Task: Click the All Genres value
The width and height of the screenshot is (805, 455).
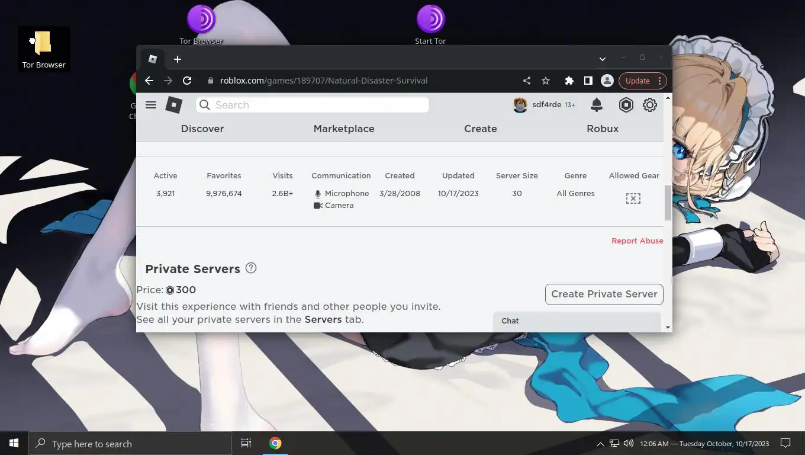Action: pos(575,194)
